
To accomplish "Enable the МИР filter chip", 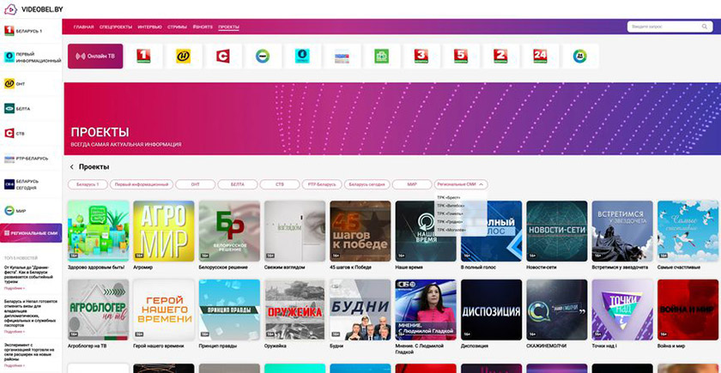I will 412,184.
